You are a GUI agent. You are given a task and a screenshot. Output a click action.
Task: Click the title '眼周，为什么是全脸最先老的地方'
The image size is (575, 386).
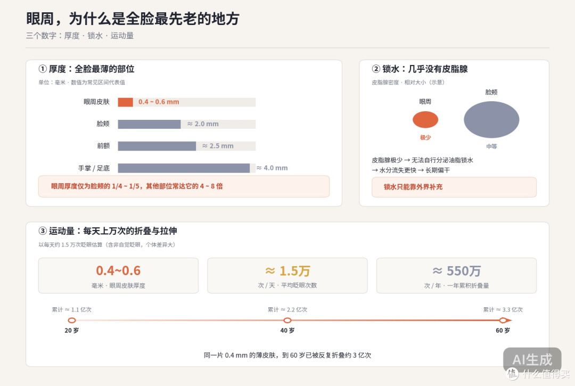pos(133,18)
